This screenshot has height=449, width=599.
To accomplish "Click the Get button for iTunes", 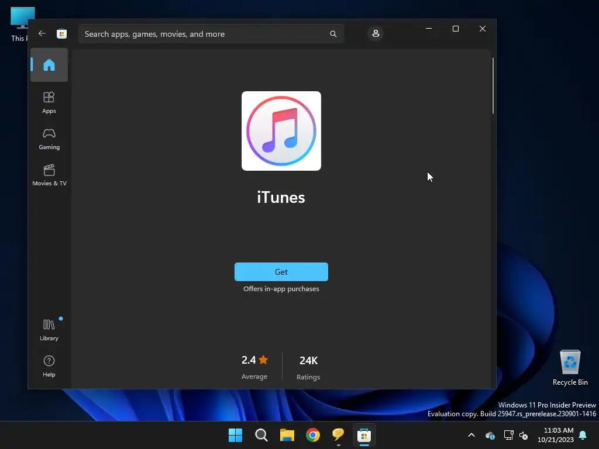I will (281, 272).
